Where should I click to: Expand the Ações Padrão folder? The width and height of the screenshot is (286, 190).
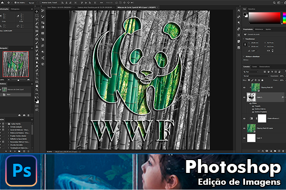6,124
